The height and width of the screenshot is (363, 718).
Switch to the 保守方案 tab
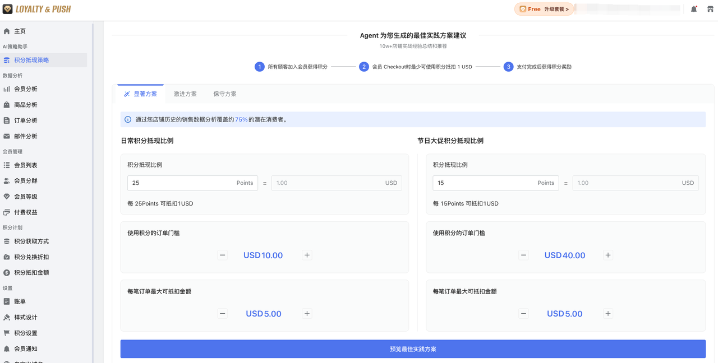point(224,94)
